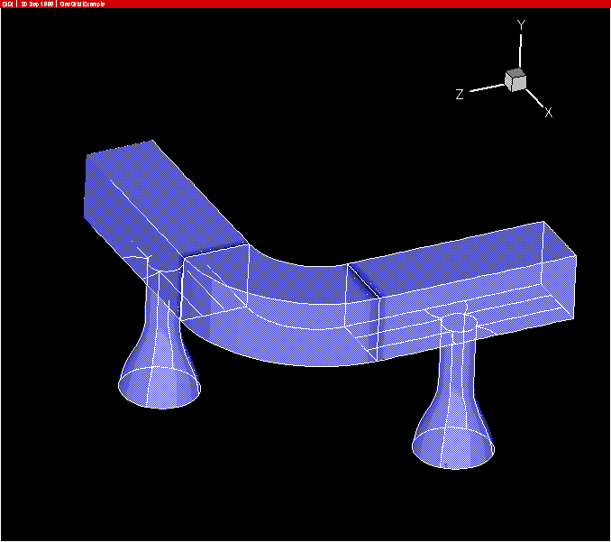Click the date text in the title bar
The width and height of the screenshot is (611, 542).
point(37,4)
